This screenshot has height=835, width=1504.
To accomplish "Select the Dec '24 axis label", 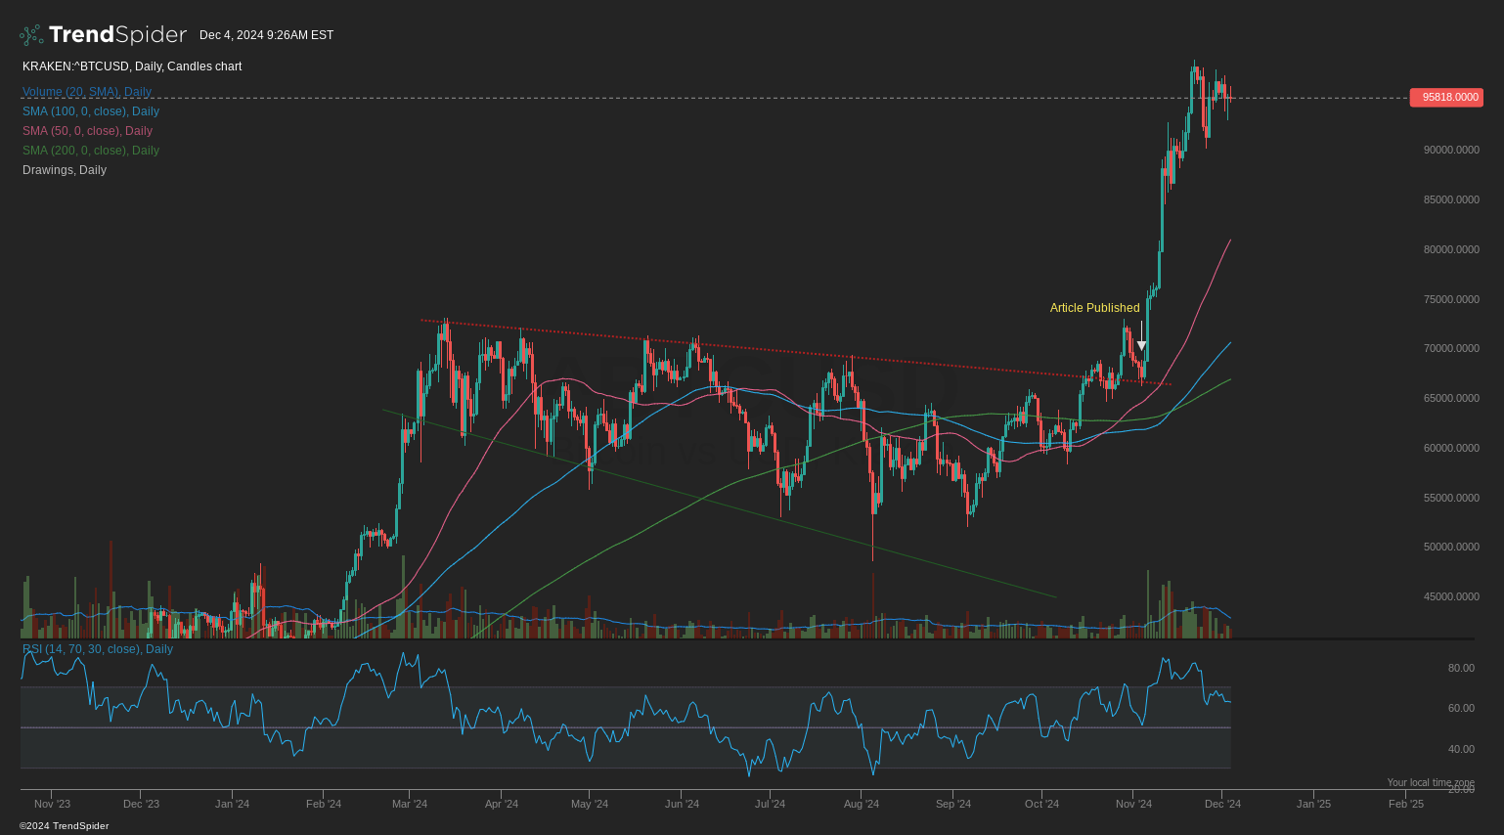I will (x=1223, y=803).
